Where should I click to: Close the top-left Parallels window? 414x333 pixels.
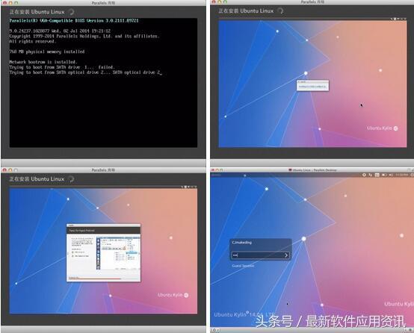click(4, 3)
